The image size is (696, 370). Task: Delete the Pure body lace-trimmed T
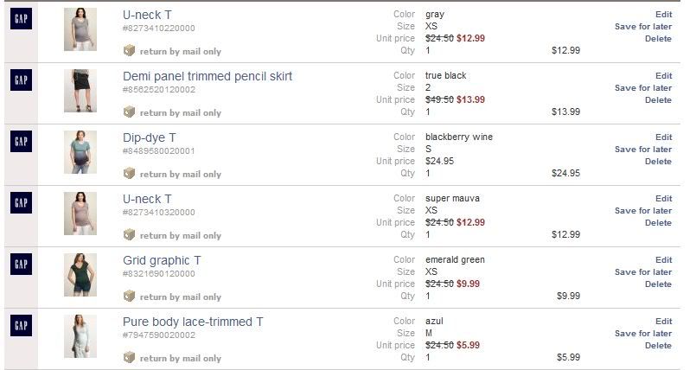coord(658,346)
